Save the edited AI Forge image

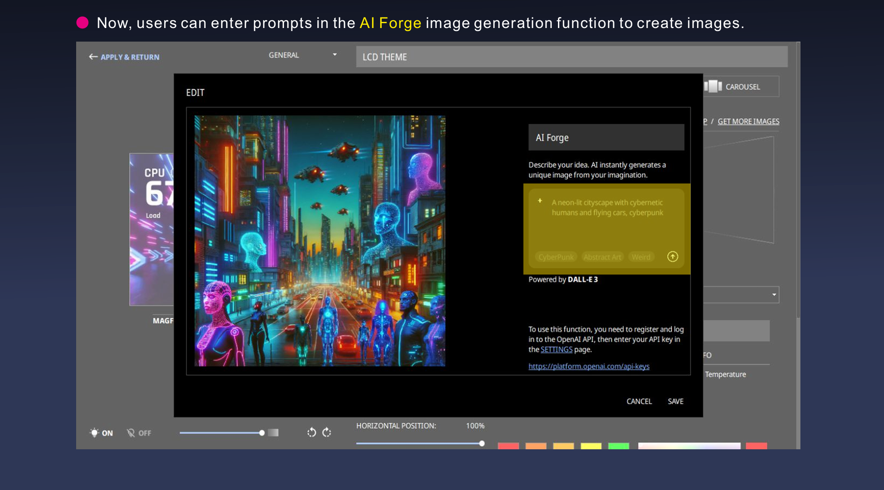(x=675, y=401)
